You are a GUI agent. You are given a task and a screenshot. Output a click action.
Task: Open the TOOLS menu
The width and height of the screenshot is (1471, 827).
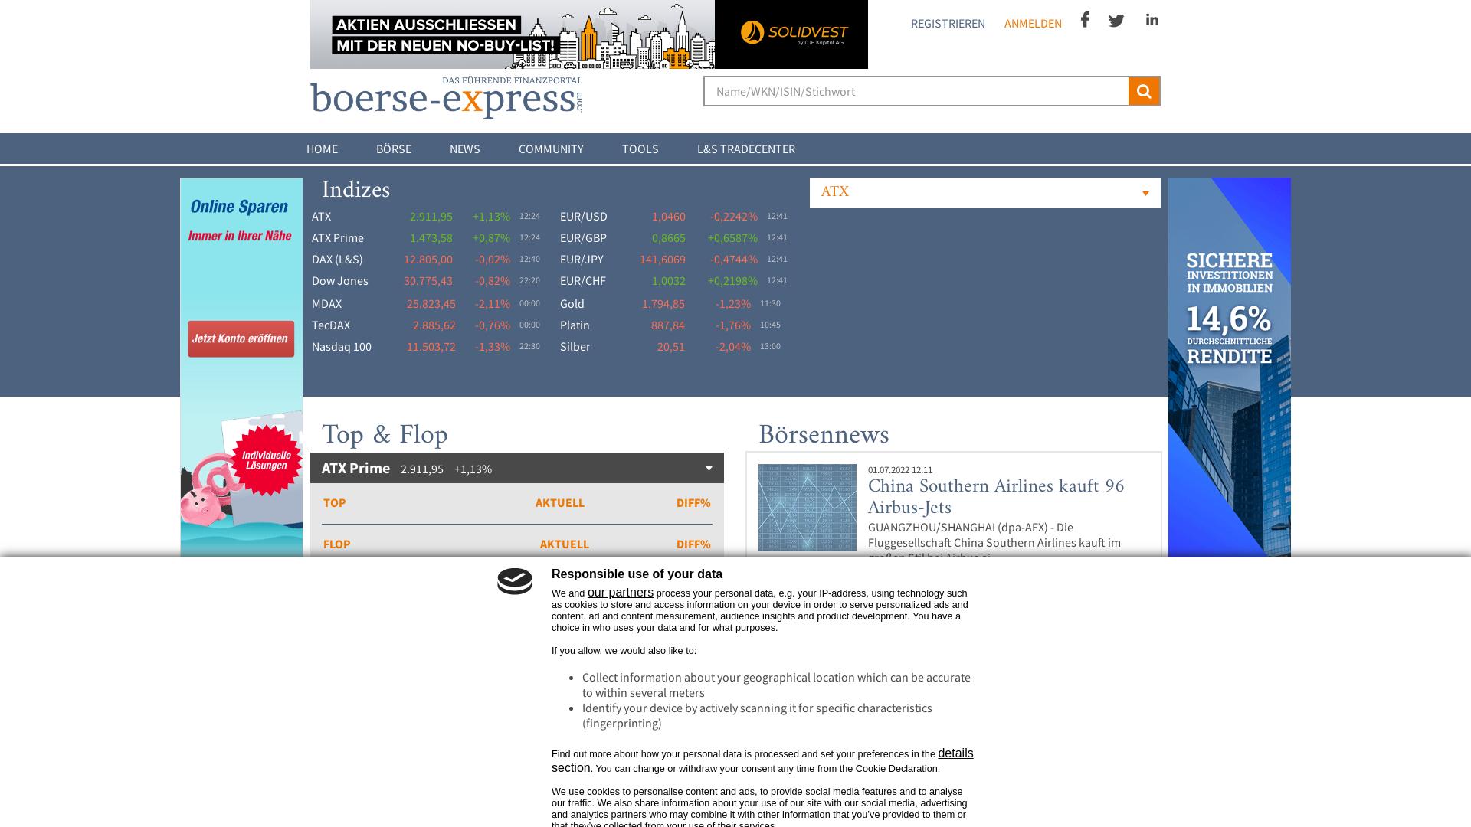tap(640, 149)
